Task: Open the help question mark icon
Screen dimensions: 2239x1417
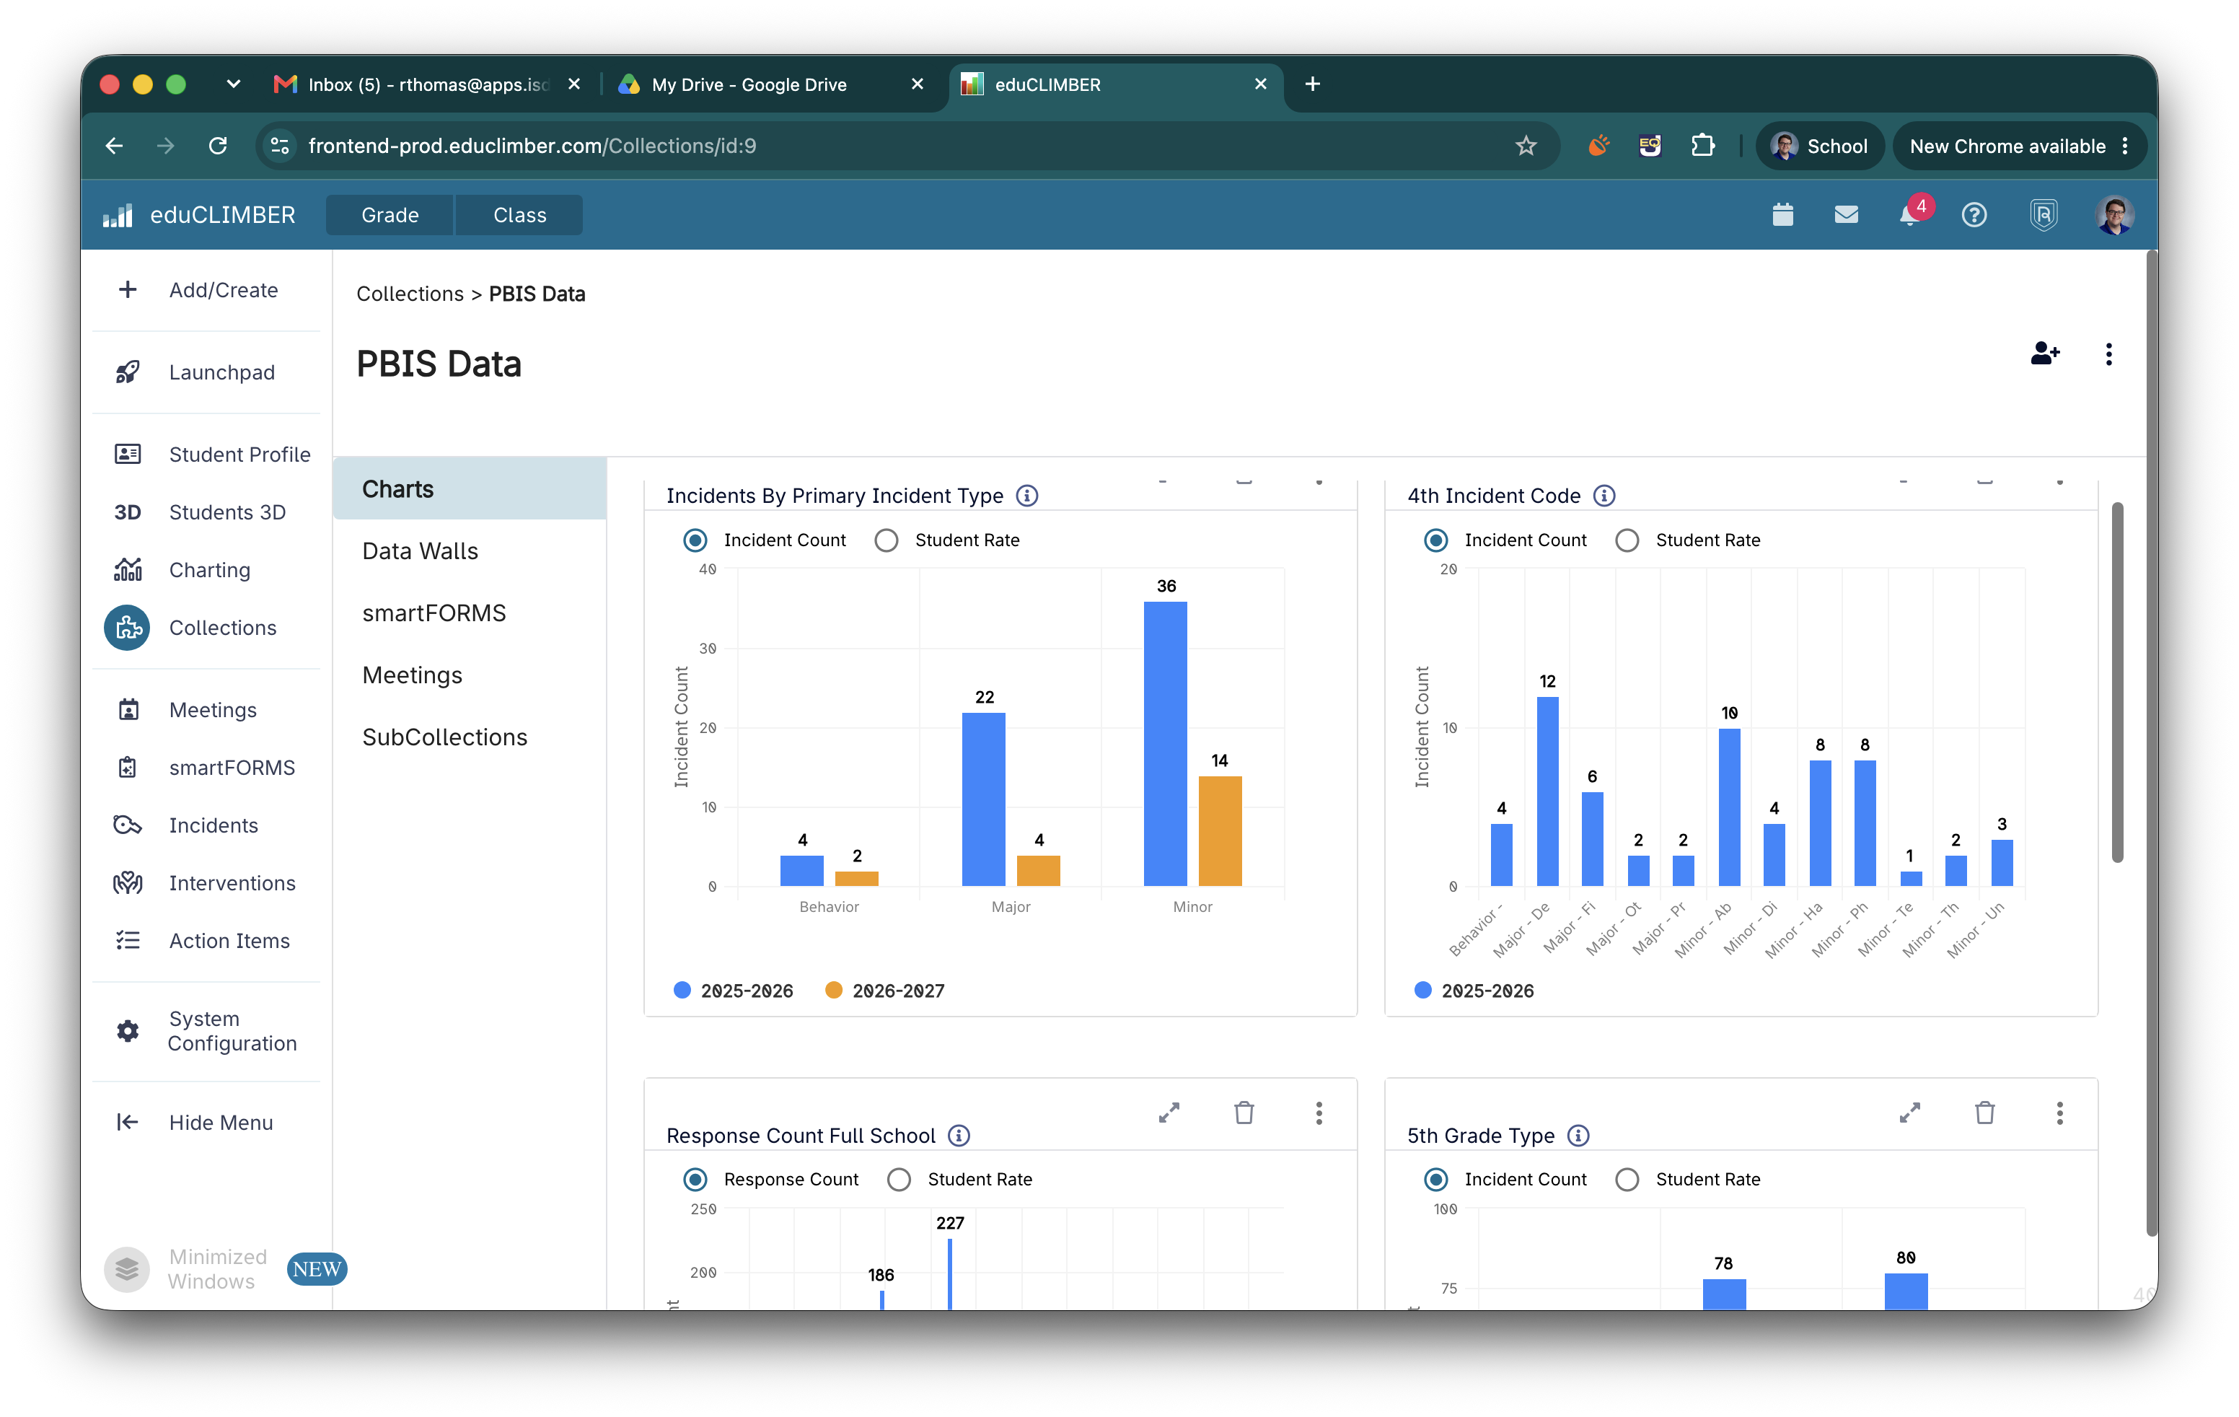Action: point(1974,215)
